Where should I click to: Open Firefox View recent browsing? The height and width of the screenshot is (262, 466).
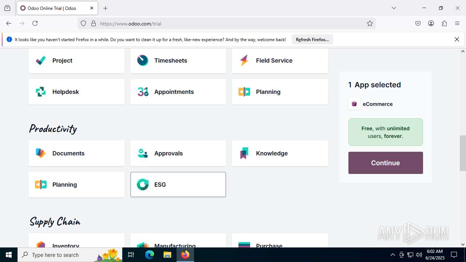(7, 8)
